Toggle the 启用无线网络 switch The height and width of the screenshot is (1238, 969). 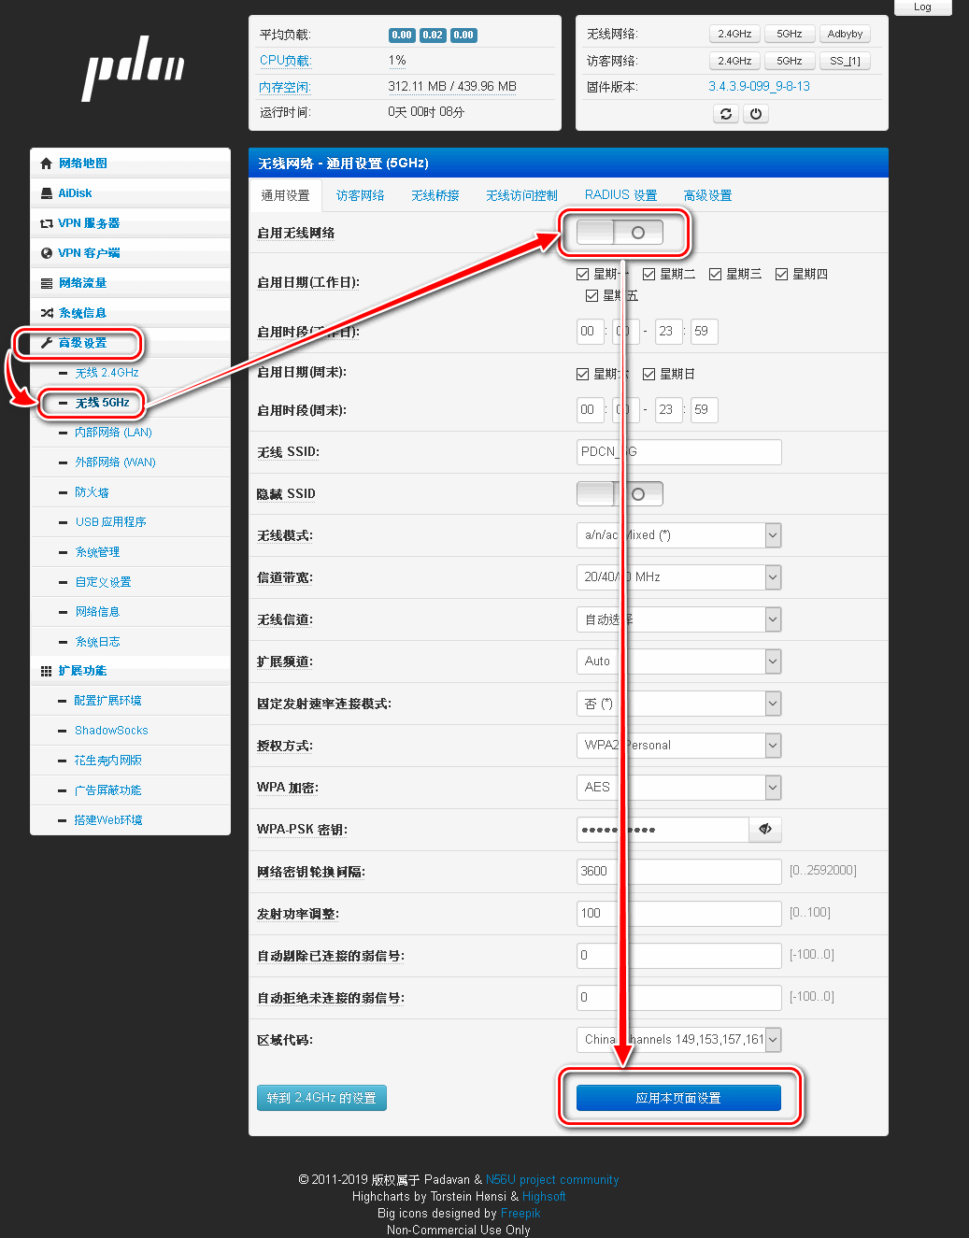(620, 233)
